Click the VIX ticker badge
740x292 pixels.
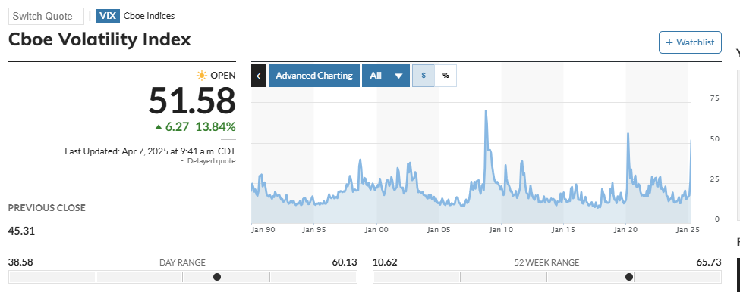pos(108,16)
